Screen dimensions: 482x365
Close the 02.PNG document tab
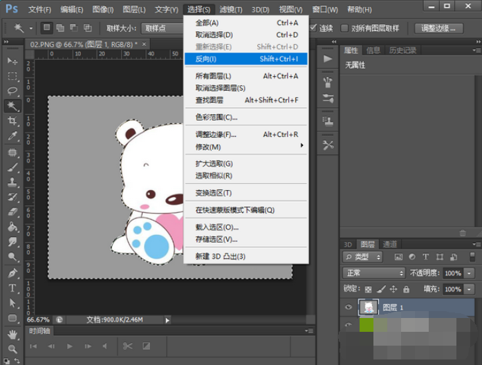tap(144, 44)
